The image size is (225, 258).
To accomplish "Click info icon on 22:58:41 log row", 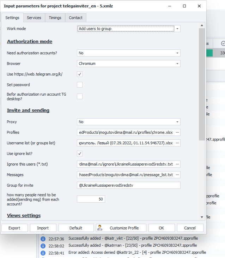I will point(43,253).
